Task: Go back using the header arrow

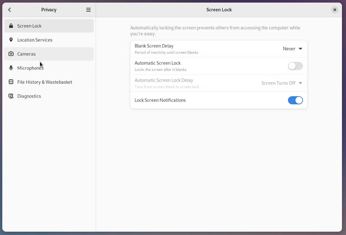Action: 10,10
